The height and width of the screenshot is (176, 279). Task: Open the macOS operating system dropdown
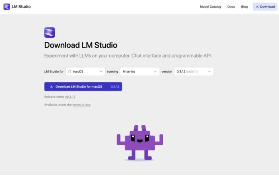pyautogui.click(x=85, y=72)
